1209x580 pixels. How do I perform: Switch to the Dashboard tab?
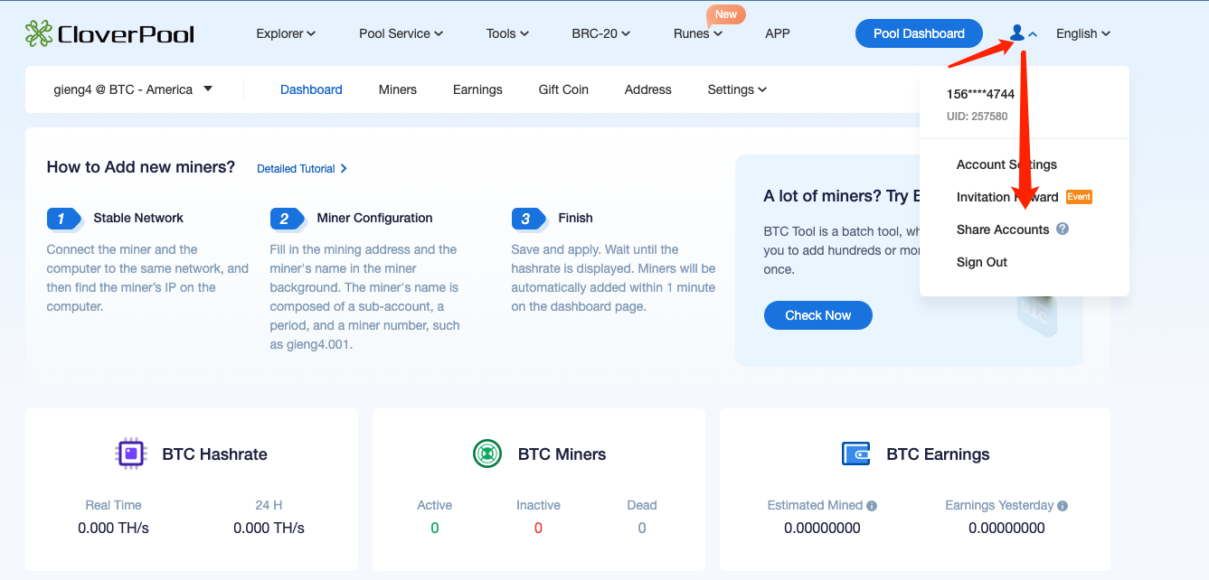pos(311,89)
